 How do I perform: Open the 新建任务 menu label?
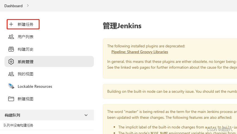[25, 24]
